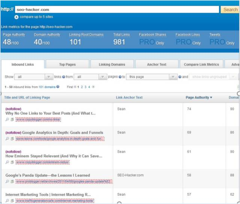
Task: Open the sixrevisions.com Google Analytics URL link
Action: coord(60,139)
